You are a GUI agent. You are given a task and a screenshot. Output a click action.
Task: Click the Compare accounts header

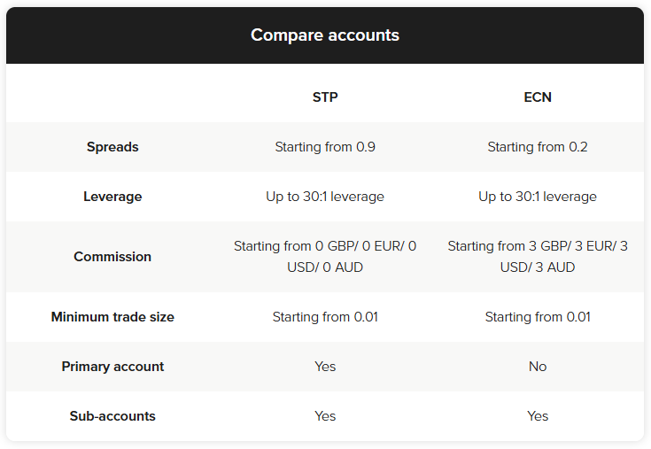[325, 35]
